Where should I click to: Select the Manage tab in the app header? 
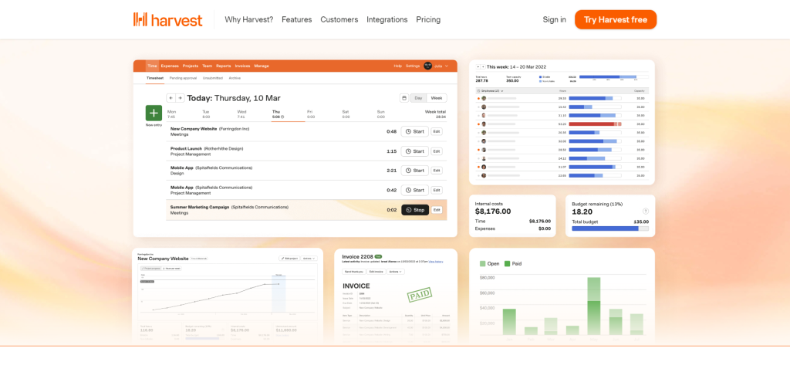[x=262, y=66]
